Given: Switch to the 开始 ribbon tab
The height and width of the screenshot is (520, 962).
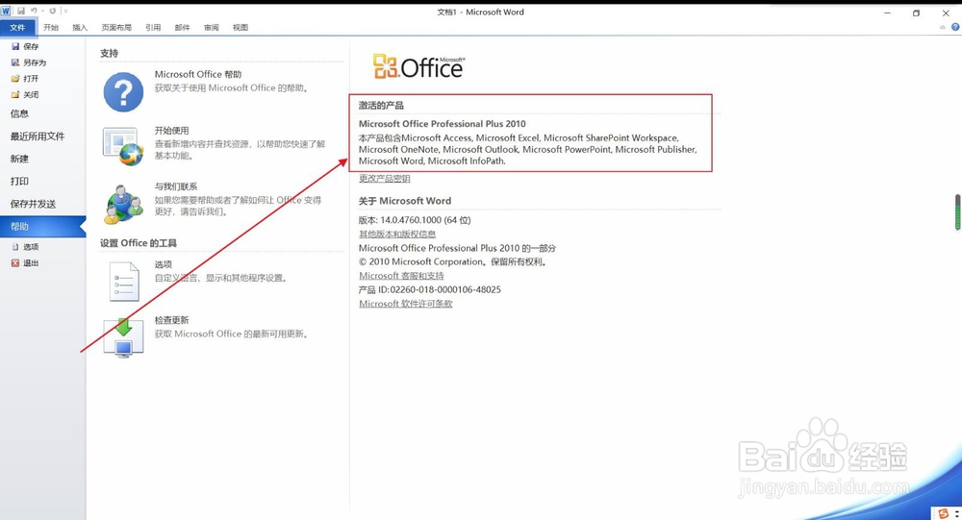Looking at the screenshot, I should pyautogui.click(x=51, y=28).
